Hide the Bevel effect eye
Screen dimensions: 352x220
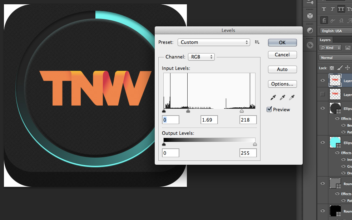point(343,125)
